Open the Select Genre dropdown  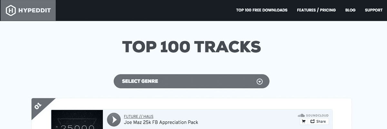tap(191, 81)
